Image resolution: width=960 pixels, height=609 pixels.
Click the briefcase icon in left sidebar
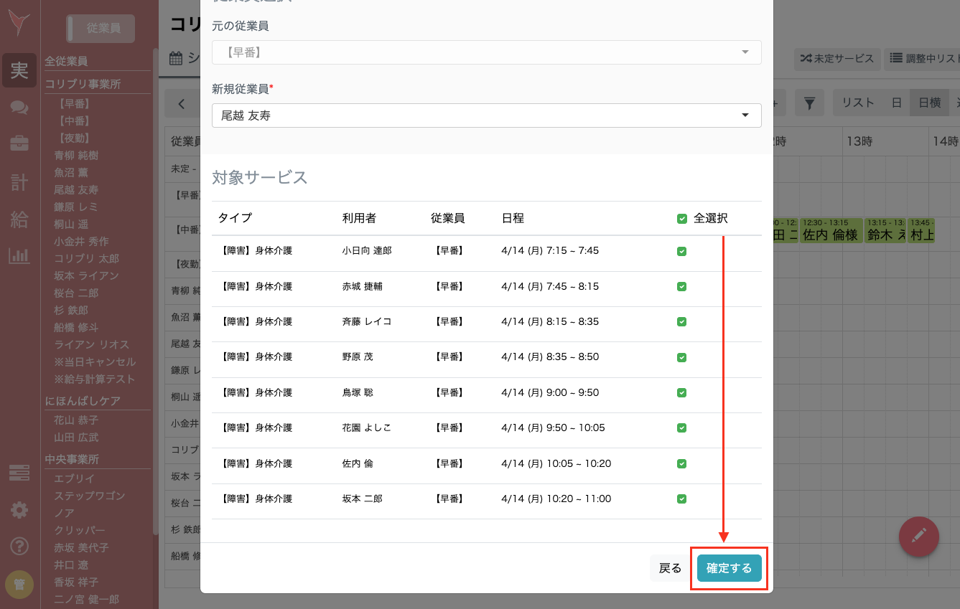[19, 143]
